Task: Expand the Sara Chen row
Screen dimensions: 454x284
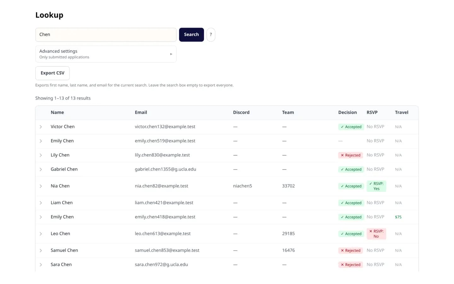Action: point(41,265)
